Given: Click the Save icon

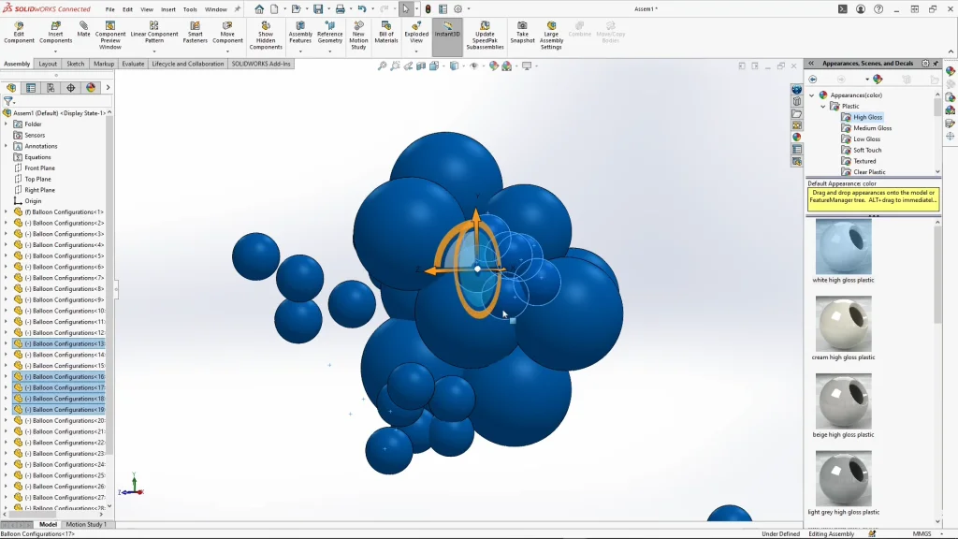Looking at the screenshot, I should [x=318, y=9].
